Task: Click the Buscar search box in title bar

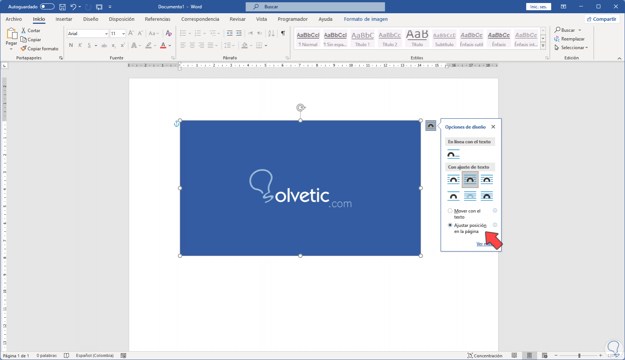Action: click(315, 7)
